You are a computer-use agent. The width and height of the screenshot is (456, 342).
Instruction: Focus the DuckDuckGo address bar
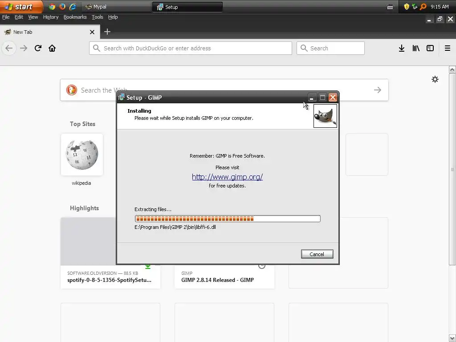(191, 48)
